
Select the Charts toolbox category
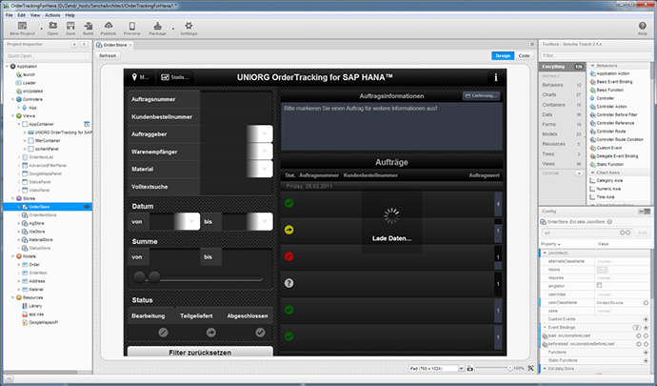point(562,94)
